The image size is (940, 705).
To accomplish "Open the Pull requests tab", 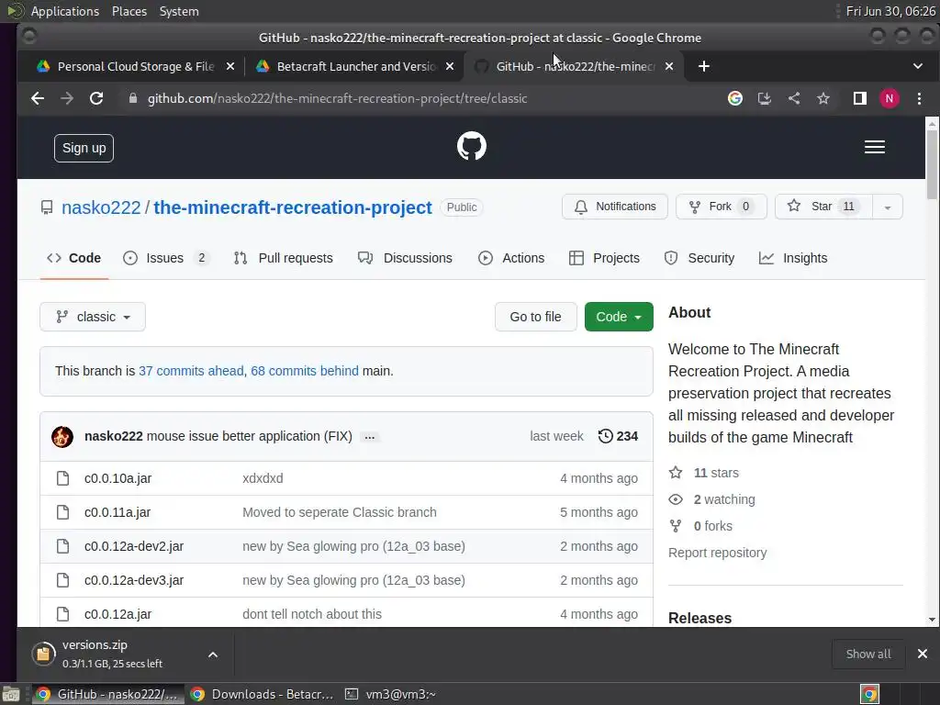I will [x=283, y=258].
